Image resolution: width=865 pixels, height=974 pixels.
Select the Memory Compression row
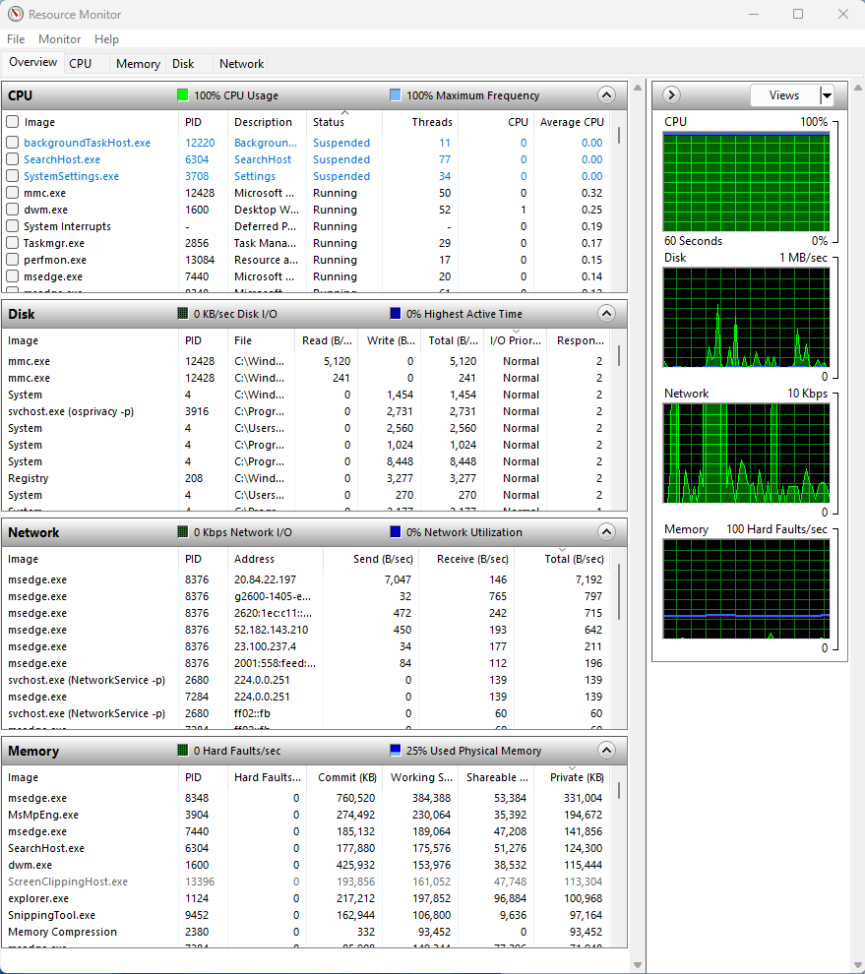306,932
